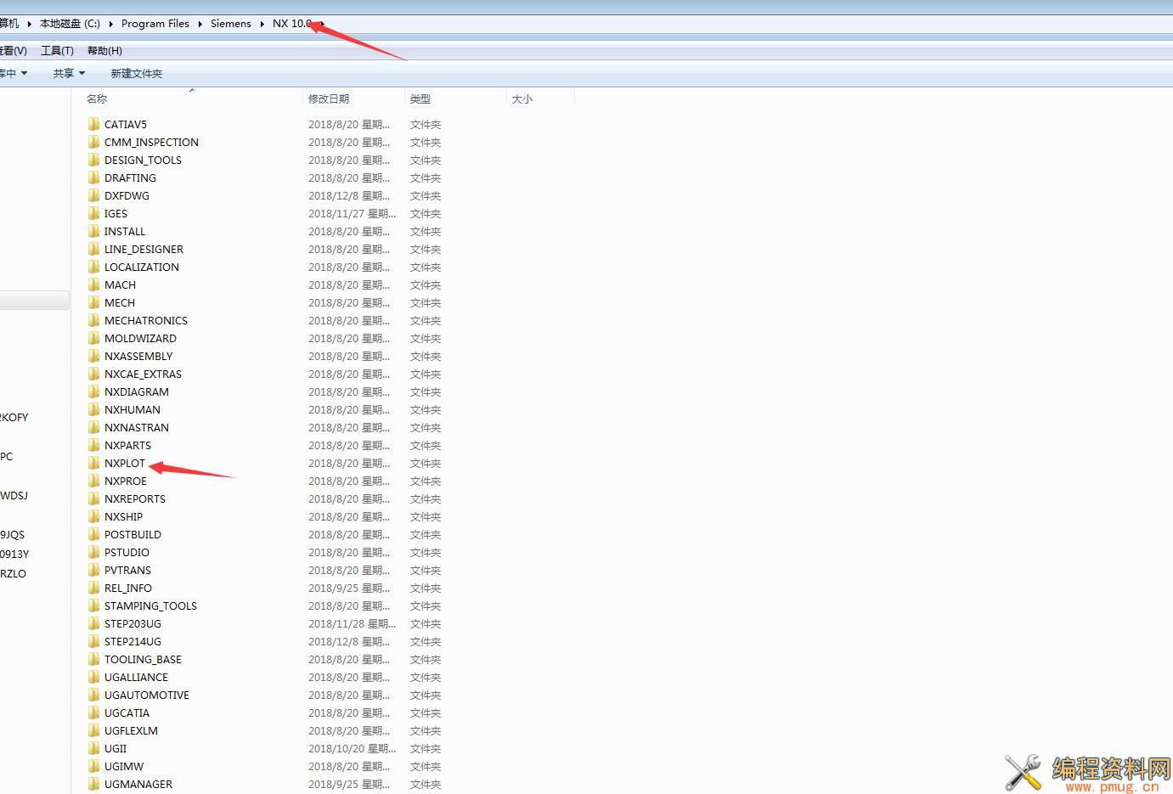Screen dimensions: 1173x794
Task: Click the DESIGN_TOOLS folder icon
Action: coord(93,160)
